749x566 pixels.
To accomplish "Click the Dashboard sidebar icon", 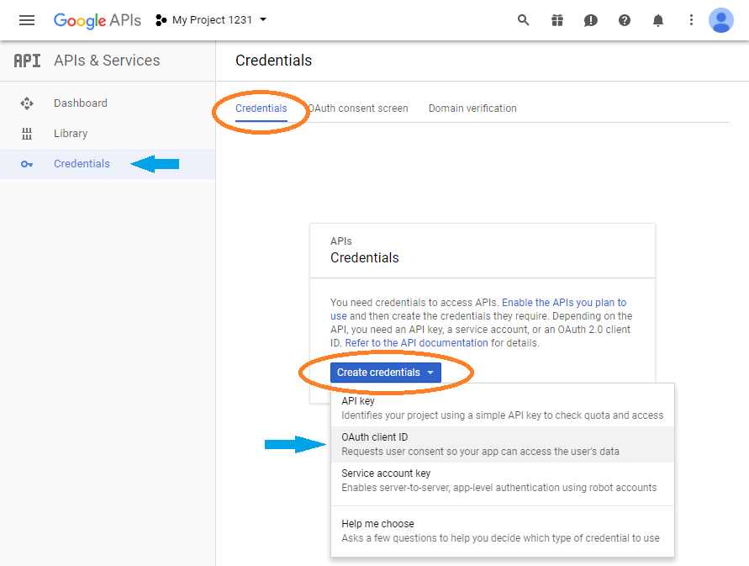I will (x=27, y=103).
